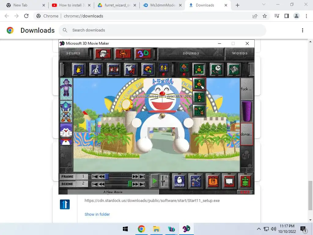313x235 pixels.
Task: Open the green map icon
Action: 245,181
